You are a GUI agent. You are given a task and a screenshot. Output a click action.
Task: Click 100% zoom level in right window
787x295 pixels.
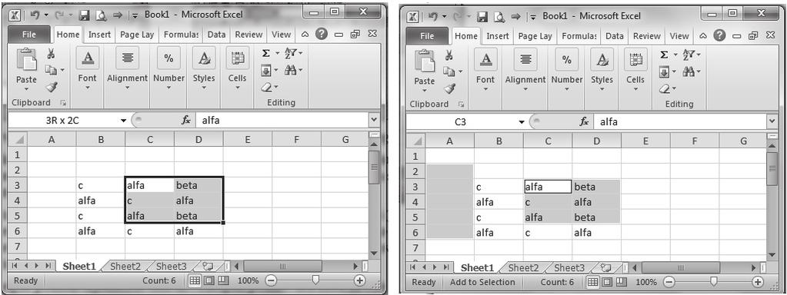(646, 282)
